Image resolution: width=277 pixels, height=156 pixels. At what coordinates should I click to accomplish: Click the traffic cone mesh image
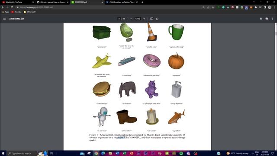(x=151, y=32)
